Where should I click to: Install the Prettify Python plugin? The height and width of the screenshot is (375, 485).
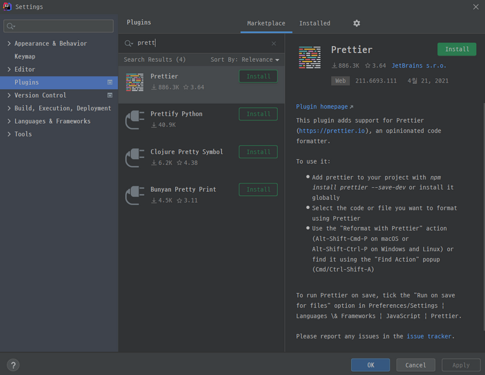point(258,114)
